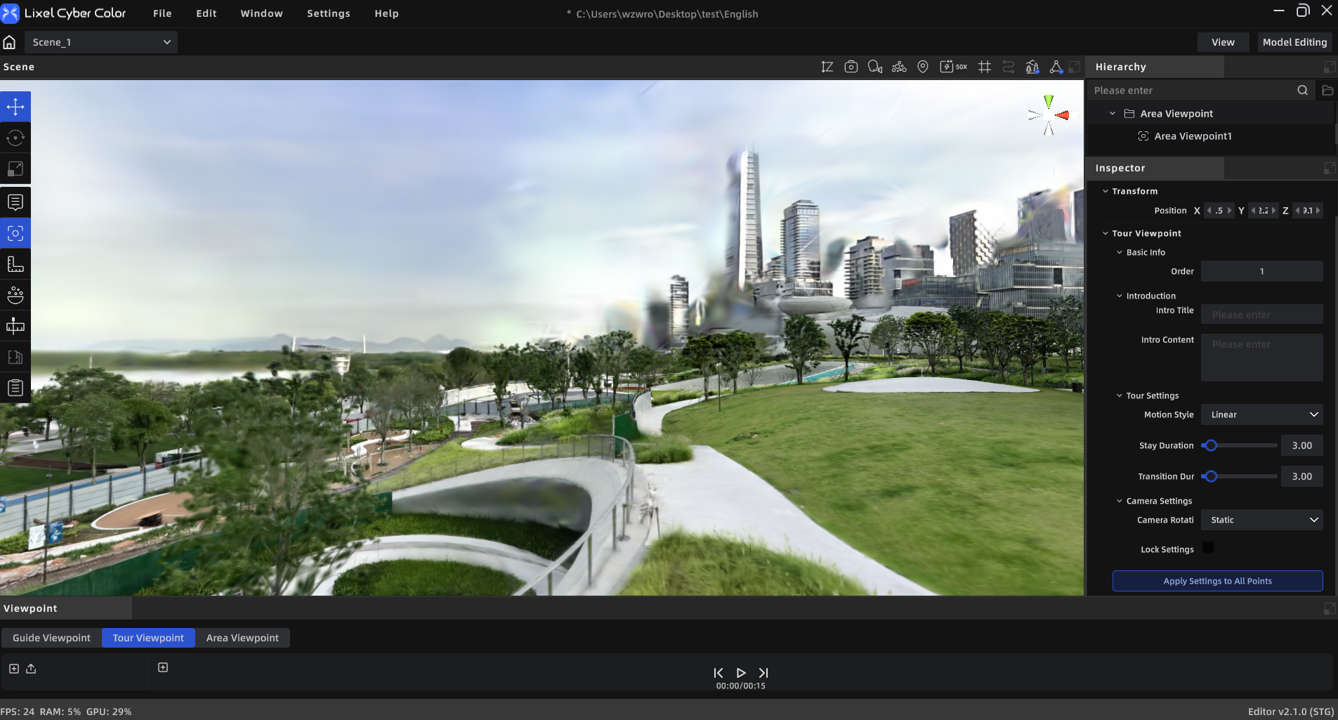
Task: Adjust the Transition Dur slider
Action: pos(1239,476)
